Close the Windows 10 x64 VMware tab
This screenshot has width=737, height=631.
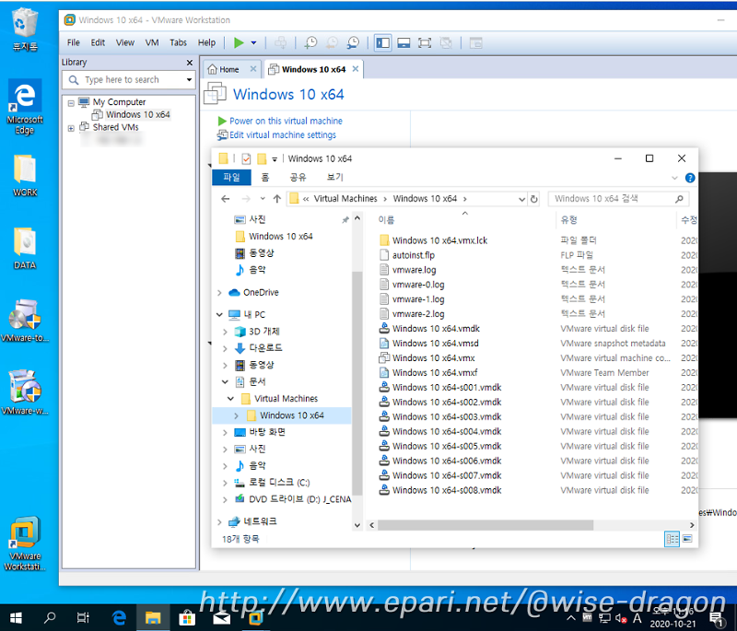pyautogui.click(x=356, y=69)
